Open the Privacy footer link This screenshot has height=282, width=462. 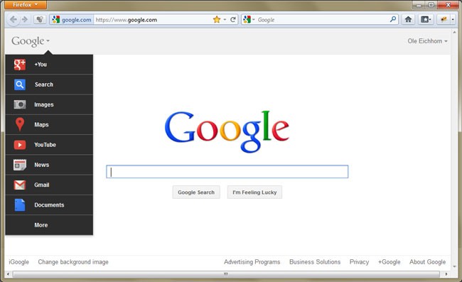coord(359,262)
